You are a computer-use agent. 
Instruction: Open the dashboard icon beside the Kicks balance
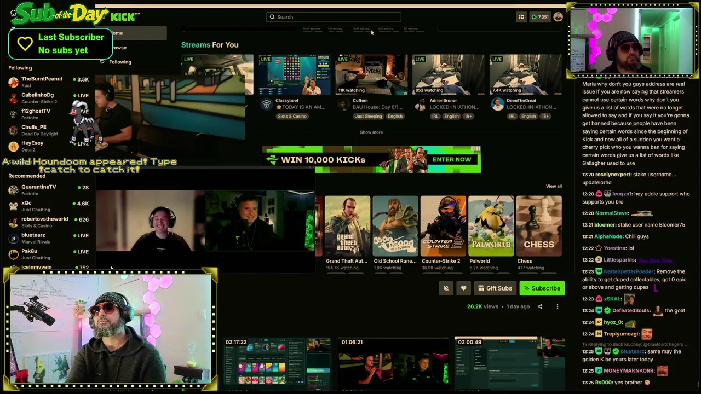coord(521,17)
